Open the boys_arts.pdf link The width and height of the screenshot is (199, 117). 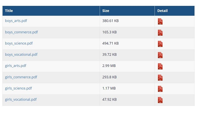pos(16,21)
